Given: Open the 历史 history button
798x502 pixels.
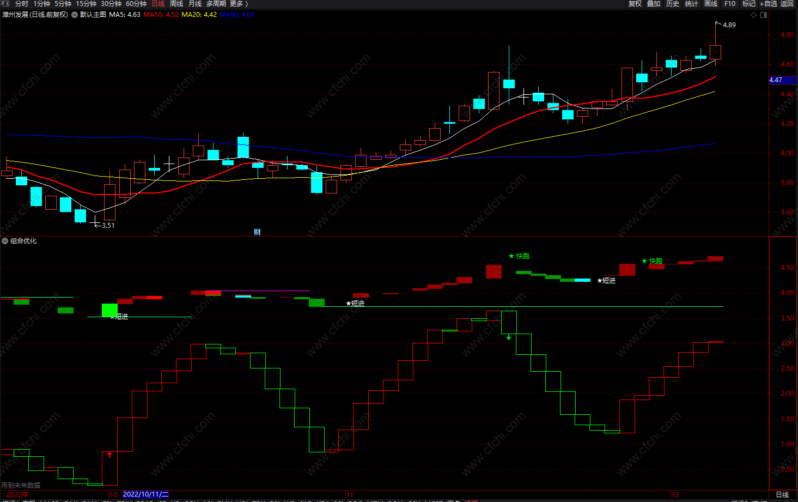Looking at the screenshot, I should click(x=673, y=4).
